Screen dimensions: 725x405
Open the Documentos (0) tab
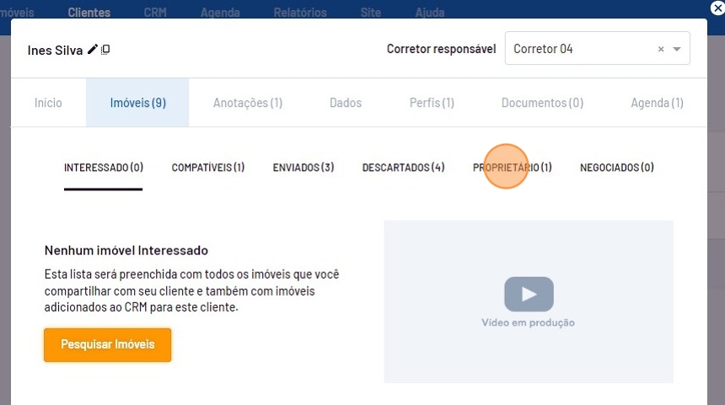point(542,103)
